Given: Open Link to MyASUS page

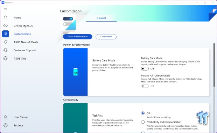Looking at the screenshot, I should pyautogui.click(x=23, y=26).
